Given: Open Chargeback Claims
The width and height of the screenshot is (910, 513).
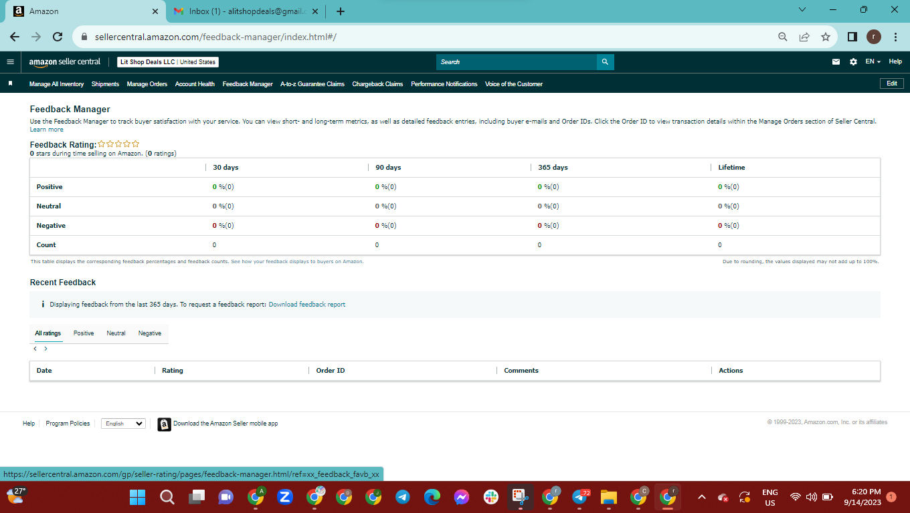Looking at the screenshot, I should [x=377, y=84].
